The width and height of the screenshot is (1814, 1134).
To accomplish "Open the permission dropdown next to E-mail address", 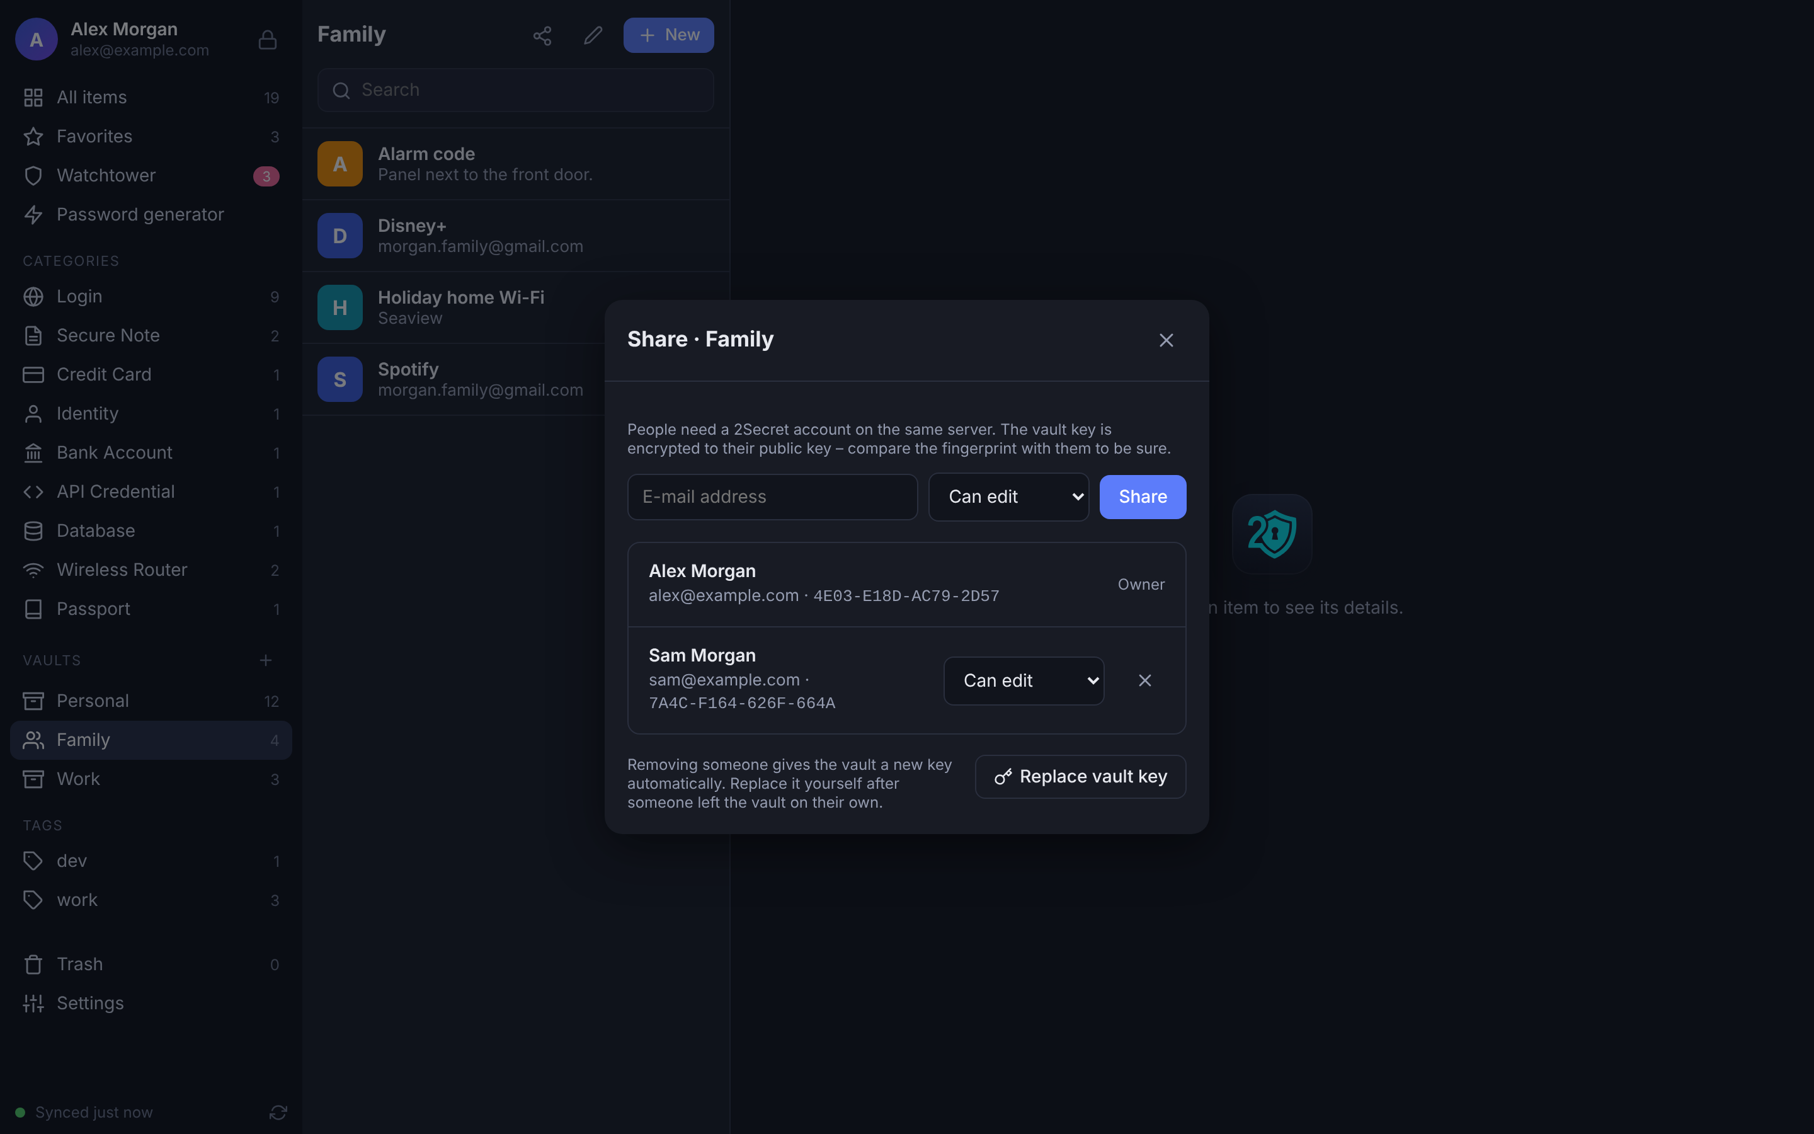I will (x=1008, y=496).
